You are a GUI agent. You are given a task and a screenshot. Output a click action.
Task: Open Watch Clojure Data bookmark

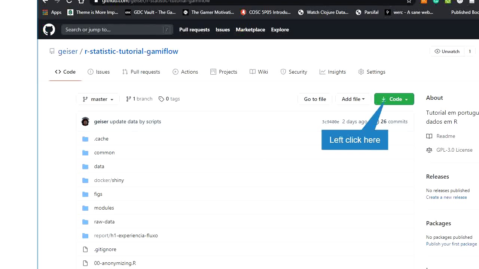[x=323, y=12]
